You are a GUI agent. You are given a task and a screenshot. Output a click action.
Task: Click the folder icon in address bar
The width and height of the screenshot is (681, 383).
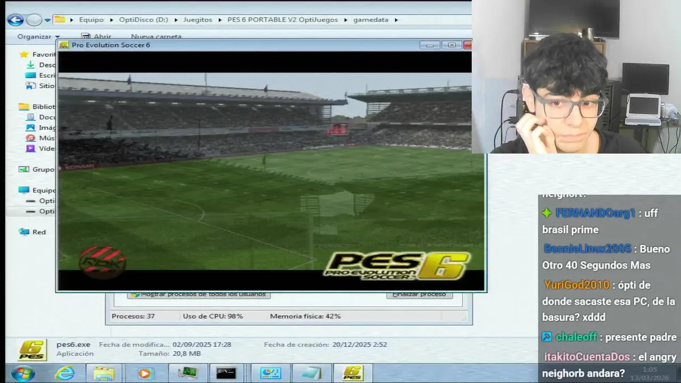click(60, 20)
